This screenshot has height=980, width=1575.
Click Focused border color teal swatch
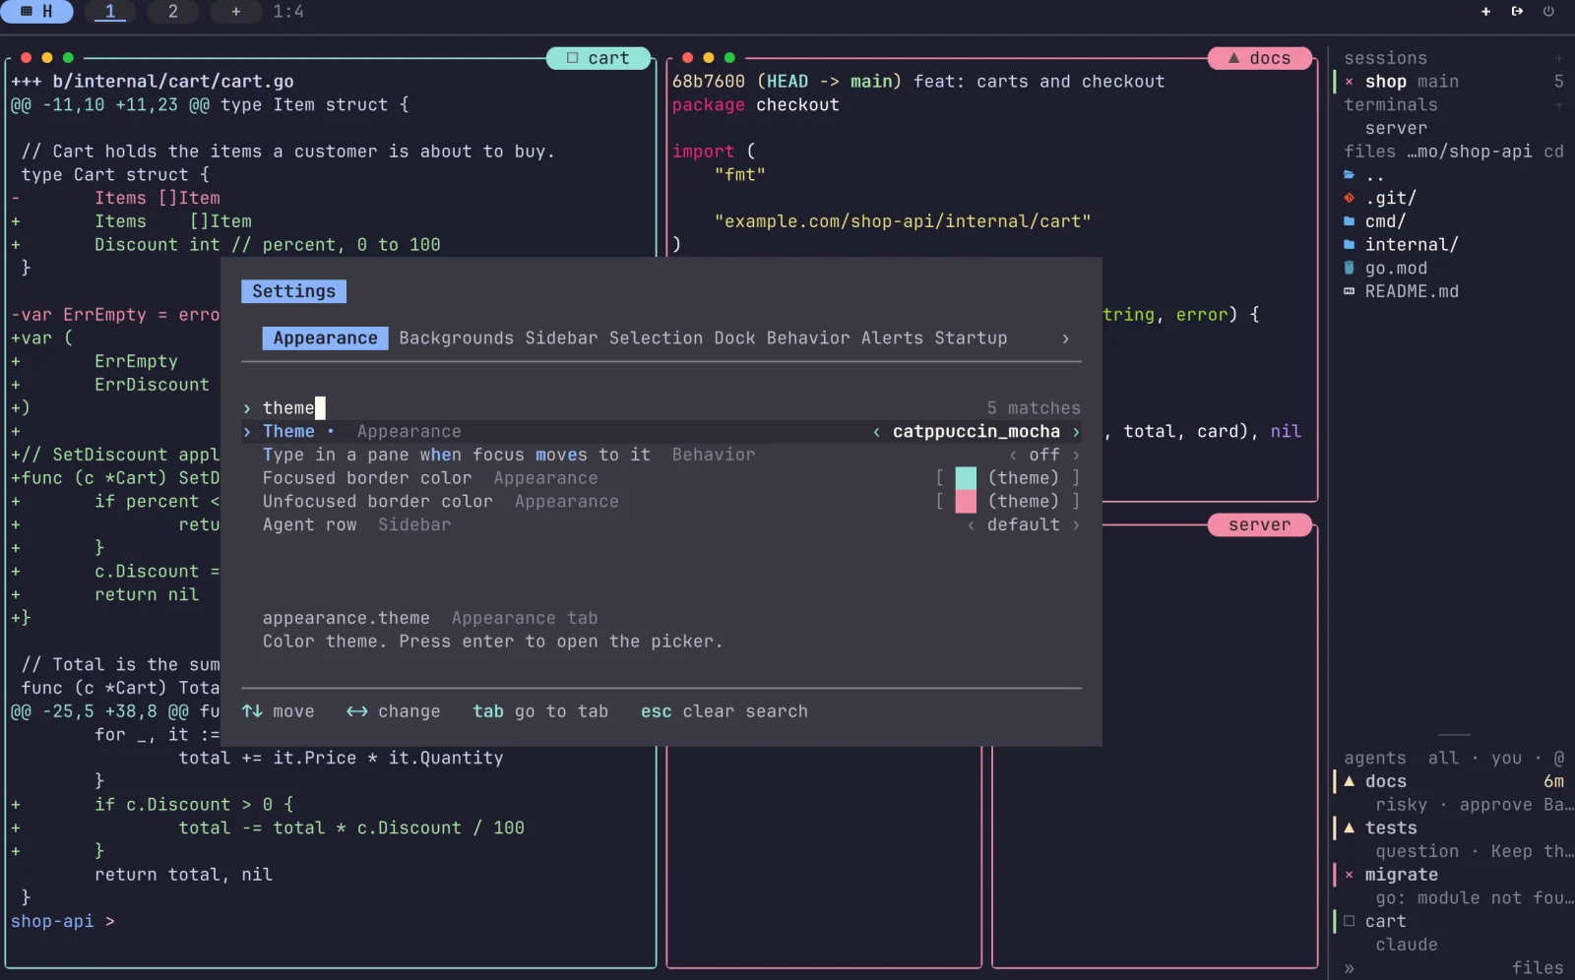[x=966, y=478]
